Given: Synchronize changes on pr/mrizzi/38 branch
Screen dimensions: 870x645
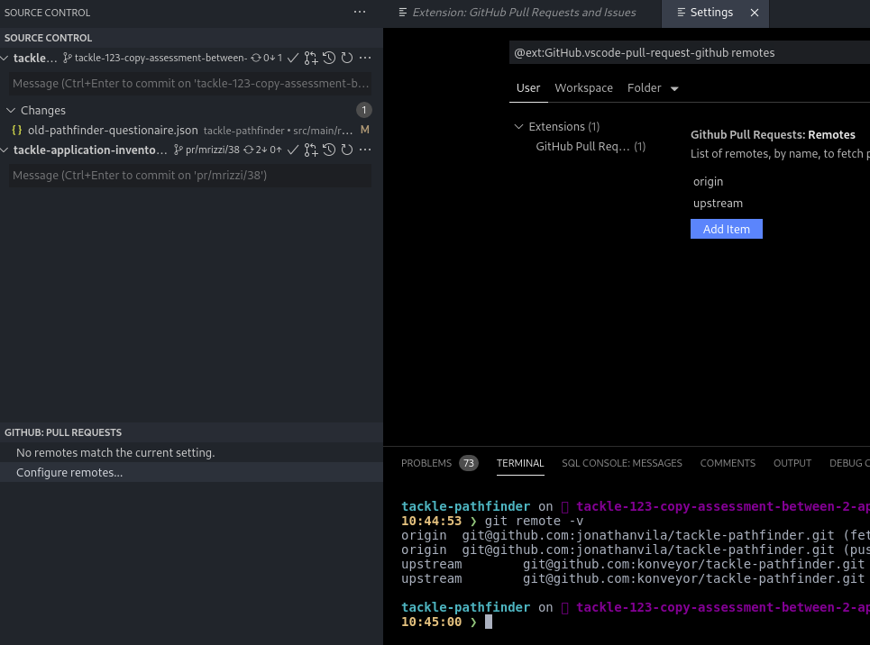Looking at the screenshot, I should click(262, 150).
